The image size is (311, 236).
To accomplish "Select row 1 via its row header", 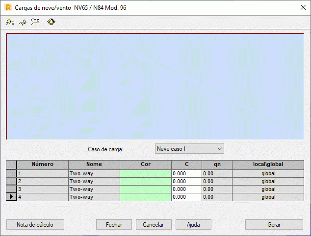I will click(x=11, y=173).
